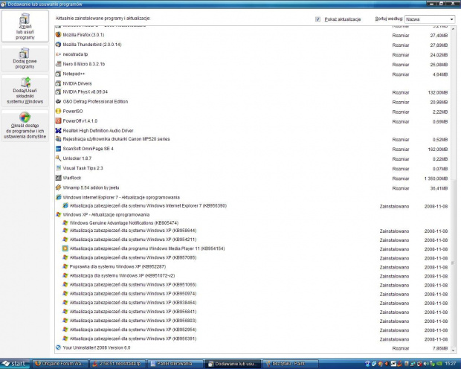Click the NVIDIA PhysX icon
The height and width of the screenshot is (369, 461).
tap(58, 92)
